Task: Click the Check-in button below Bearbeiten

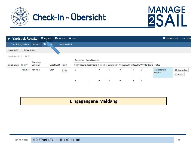Action: pos(179,74)
